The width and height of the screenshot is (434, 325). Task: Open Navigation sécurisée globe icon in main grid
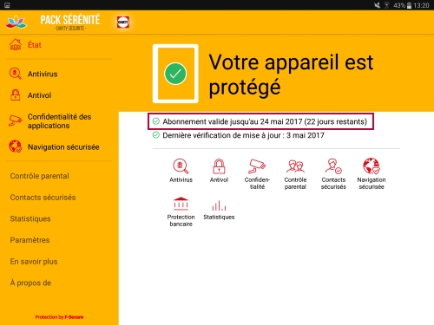click(x=372, y=166)
